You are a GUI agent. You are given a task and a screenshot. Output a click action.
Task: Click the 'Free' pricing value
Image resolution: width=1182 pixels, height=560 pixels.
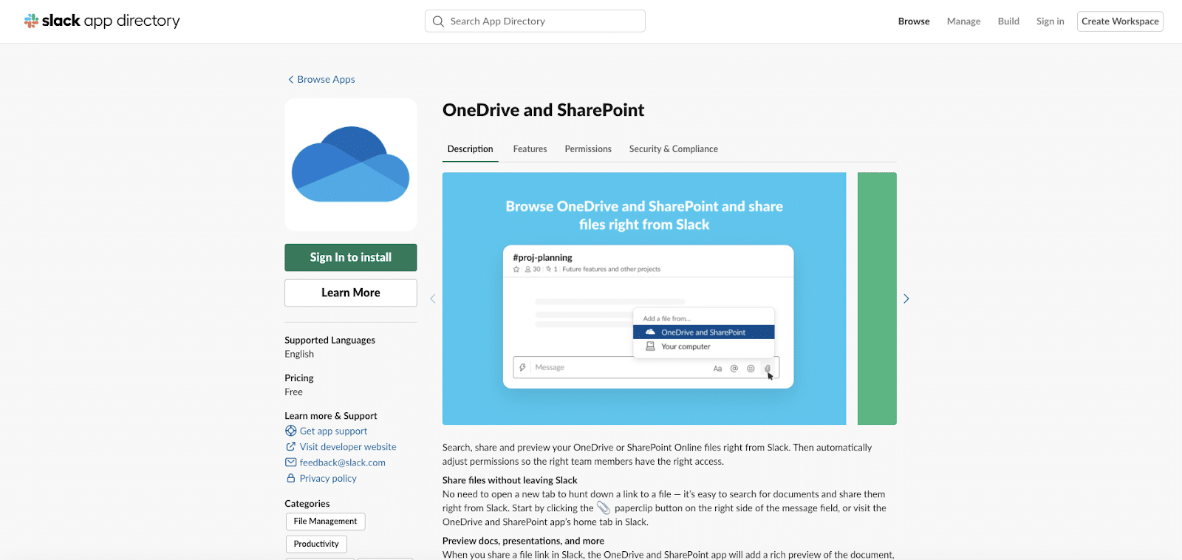pos(293,392)
